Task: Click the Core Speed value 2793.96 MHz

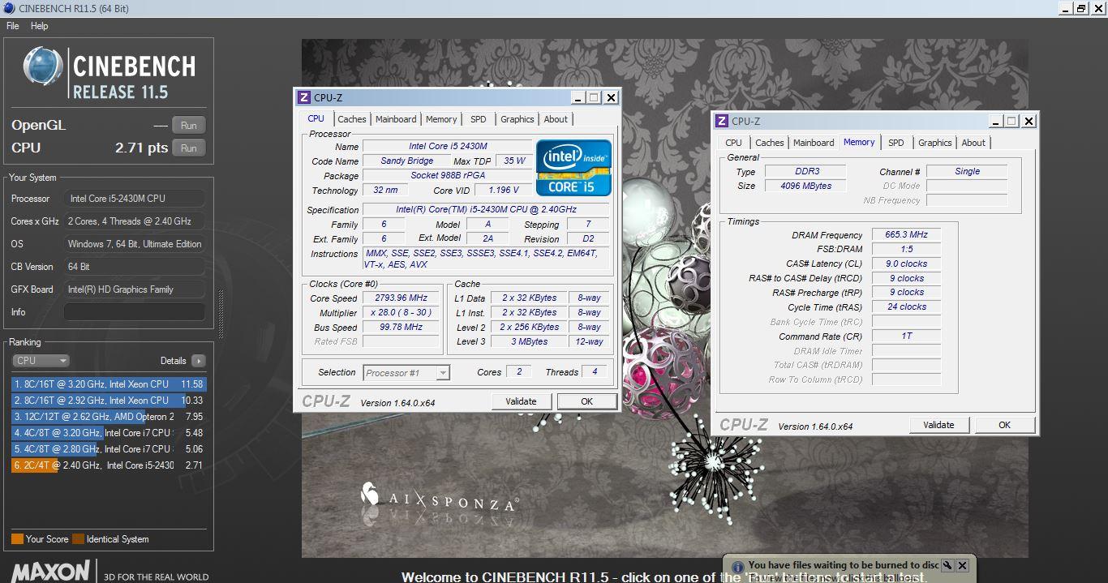Action: (402, 298)
